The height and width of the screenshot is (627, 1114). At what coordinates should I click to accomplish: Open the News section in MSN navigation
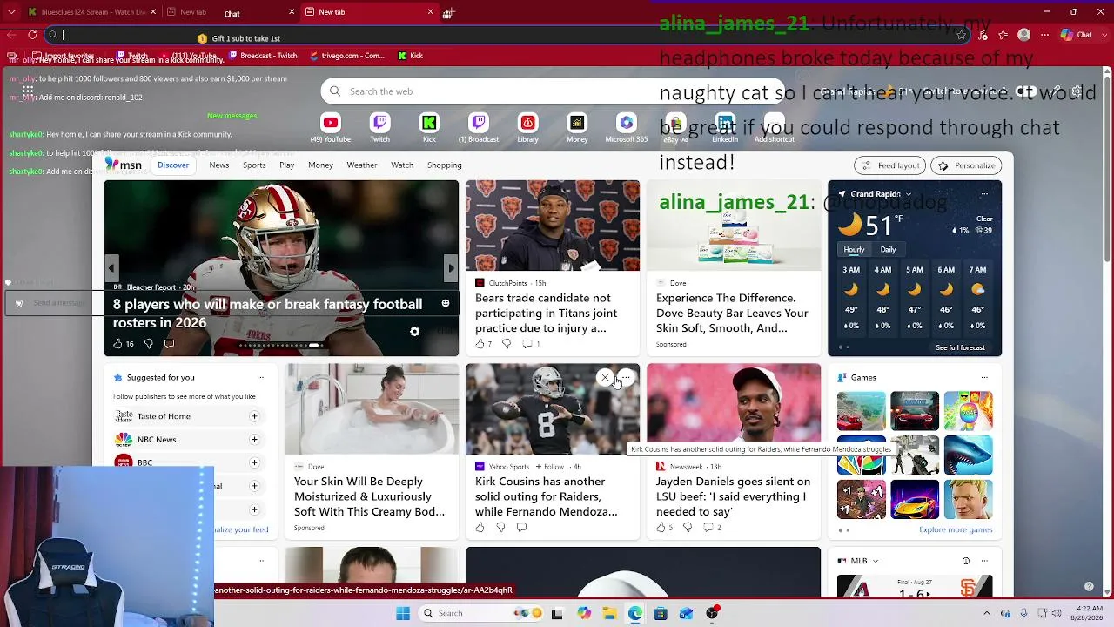pos(219,165)
